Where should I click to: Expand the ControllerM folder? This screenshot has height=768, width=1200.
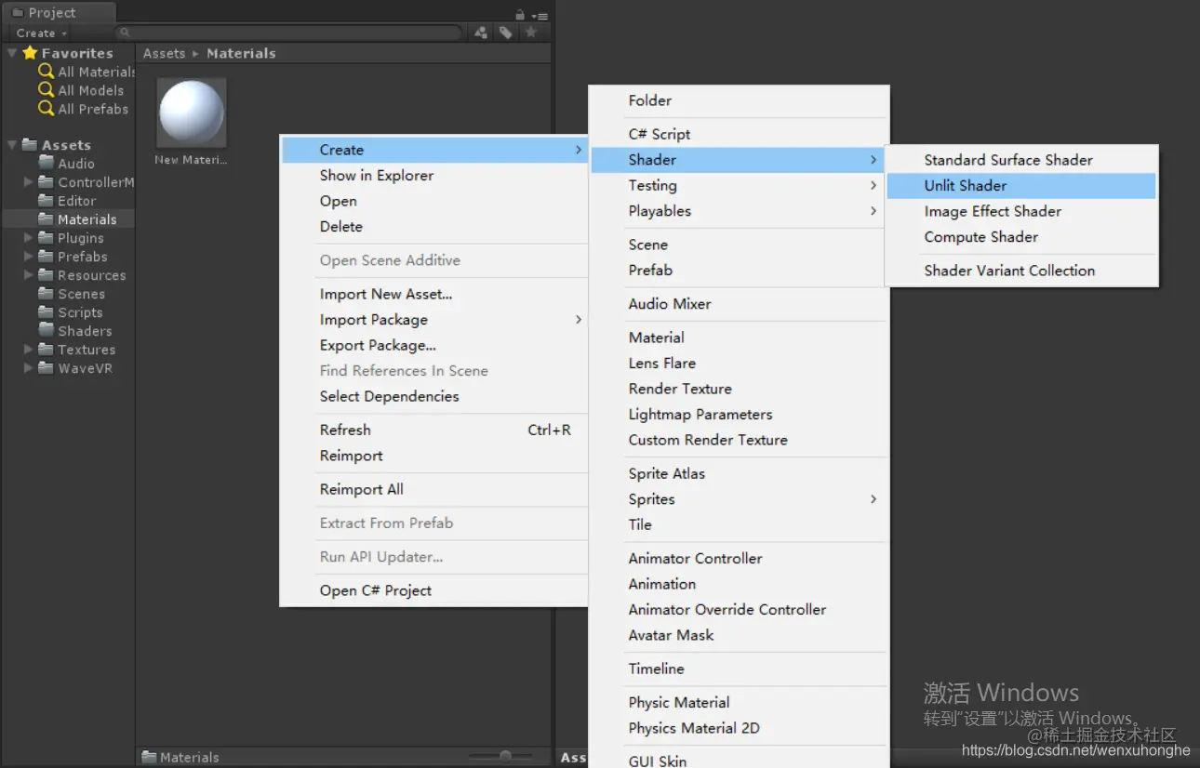(29, 182)
